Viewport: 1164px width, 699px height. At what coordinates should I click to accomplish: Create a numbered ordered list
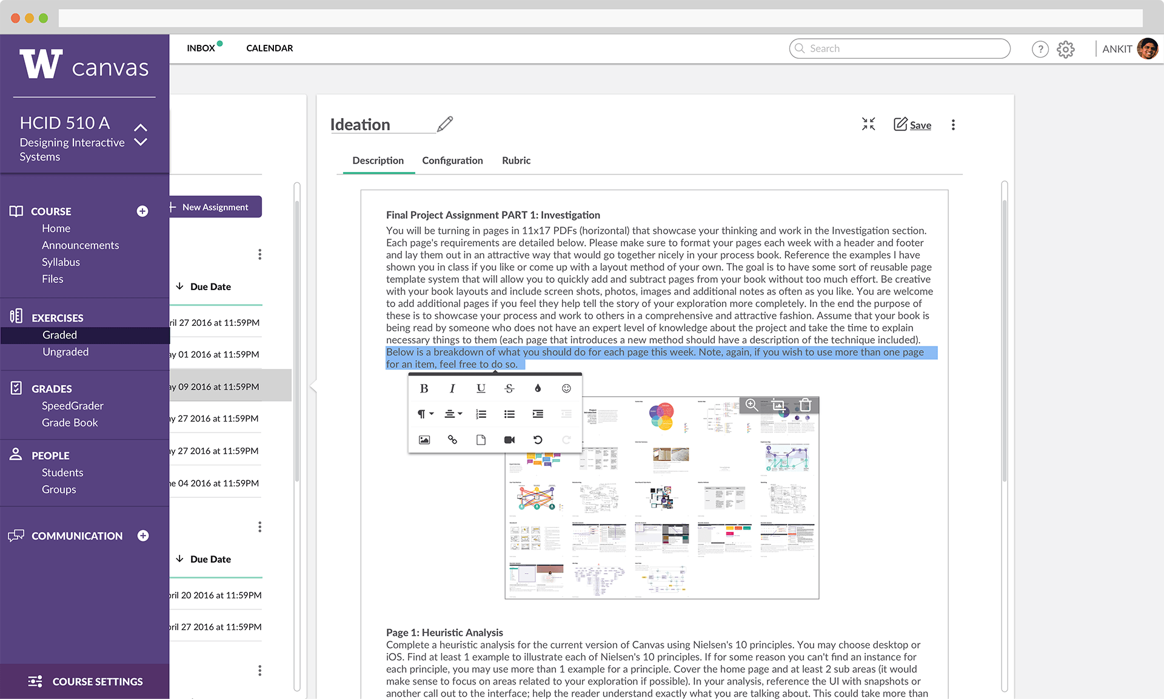coord(481,414)
